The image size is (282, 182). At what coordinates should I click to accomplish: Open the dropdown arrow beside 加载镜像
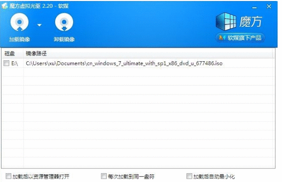click(39, 25)
